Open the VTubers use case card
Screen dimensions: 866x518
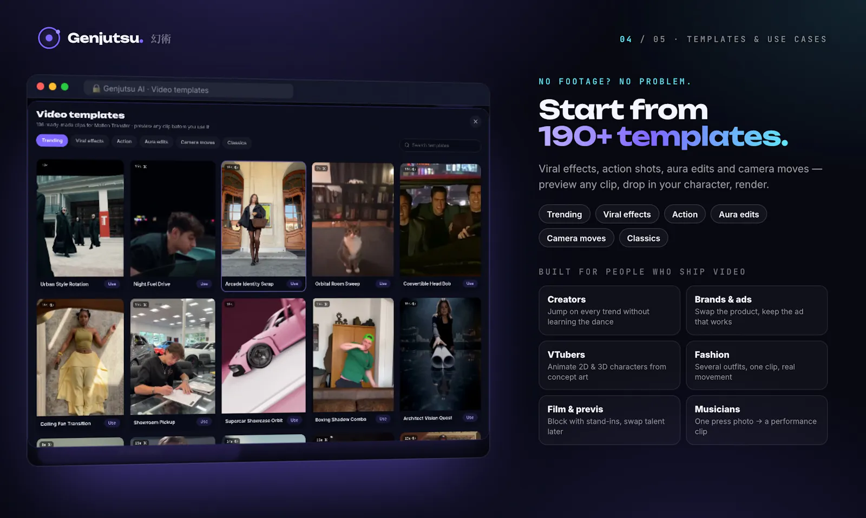click(609, 365)
